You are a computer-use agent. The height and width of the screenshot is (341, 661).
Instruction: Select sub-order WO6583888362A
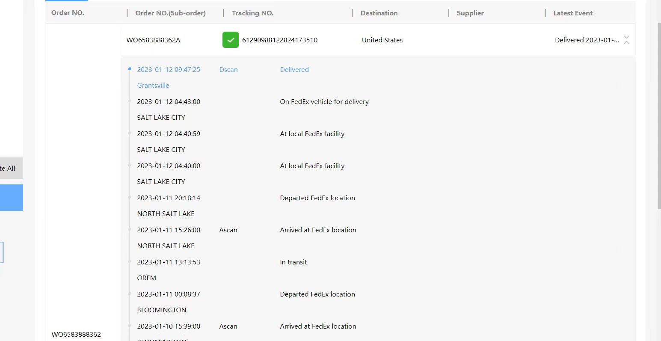coord(153,40)
